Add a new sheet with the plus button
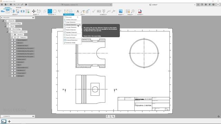Screen dimensions: 221x124 [x=9, y=121]
